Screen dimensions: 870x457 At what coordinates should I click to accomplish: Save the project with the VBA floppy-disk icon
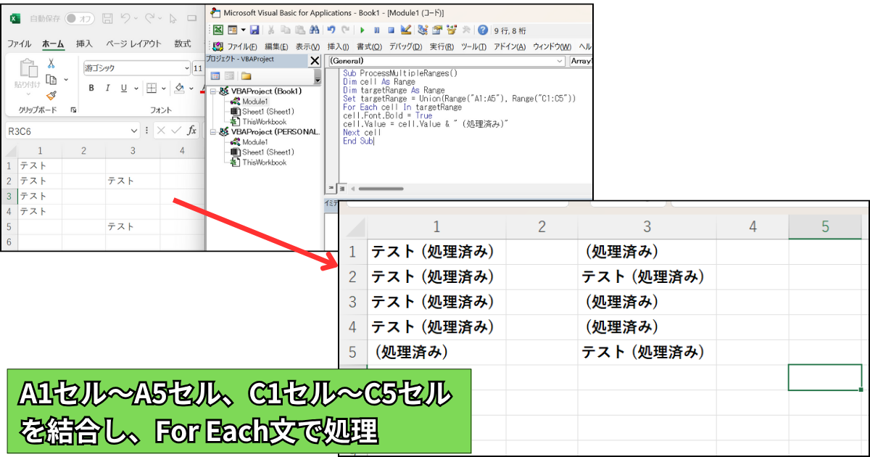pyautogui.click(x=254, y=30)
